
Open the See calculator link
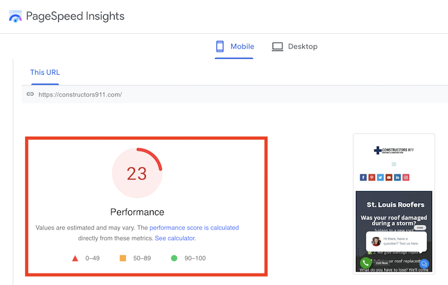(175, 238)
